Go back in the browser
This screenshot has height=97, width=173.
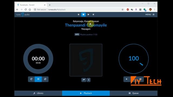[x=17, y=10]
